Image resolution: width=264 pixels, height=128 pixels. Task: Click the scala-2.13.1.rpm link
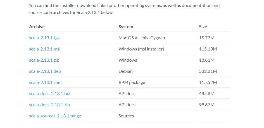[x=45, y=82]
